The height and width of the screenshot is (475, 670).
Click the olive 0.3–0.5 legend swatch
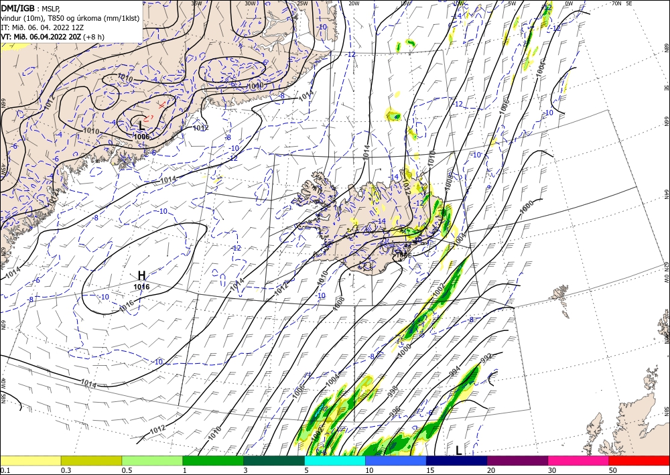91,460
